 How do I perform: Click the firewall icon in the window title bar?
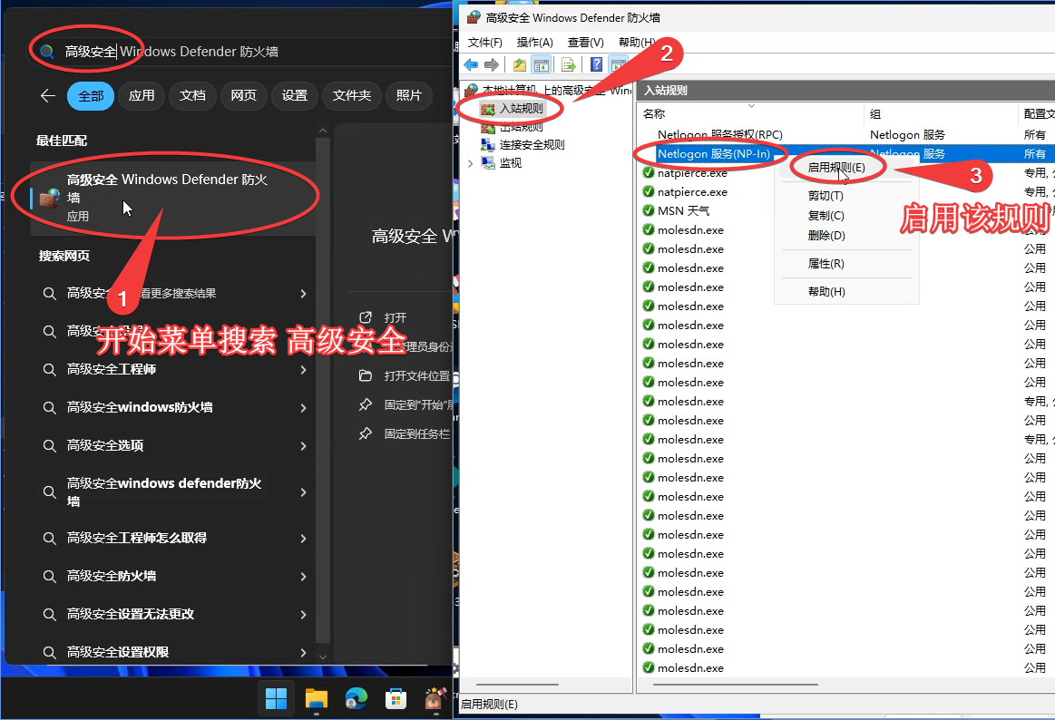point(474,17)
